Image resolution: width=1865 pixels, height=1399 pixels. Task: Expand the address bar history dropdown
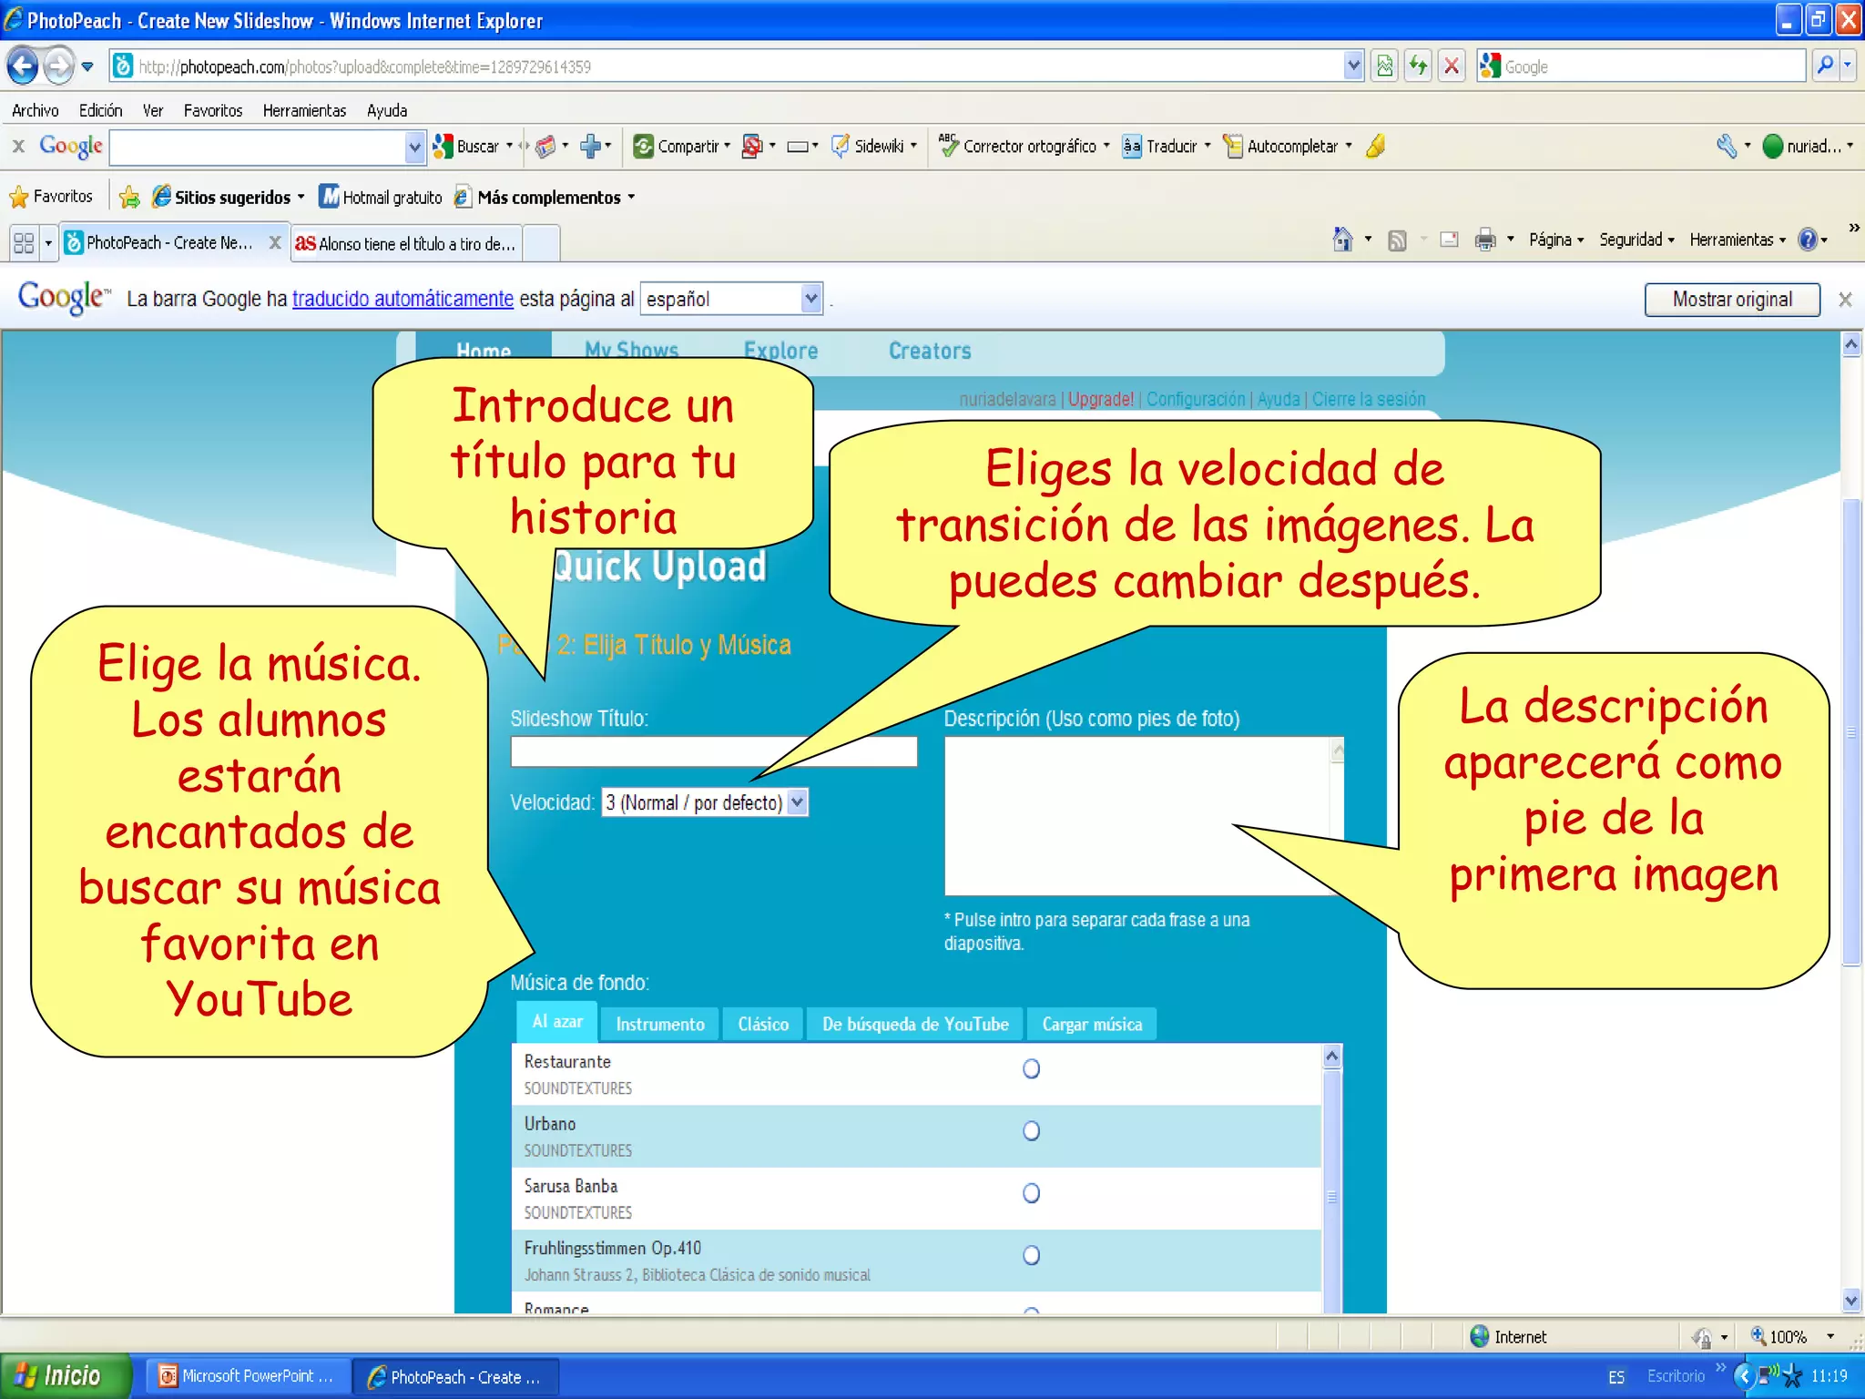click(x=1353, y=66)
